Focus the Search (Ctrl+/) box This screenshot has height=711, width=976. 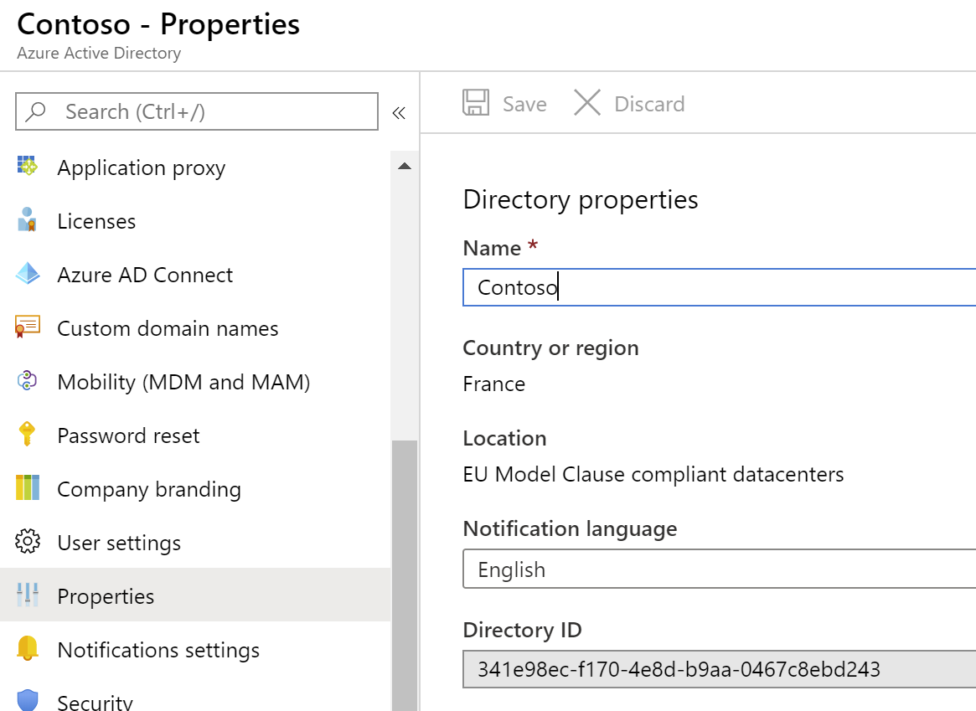[197, 111]
